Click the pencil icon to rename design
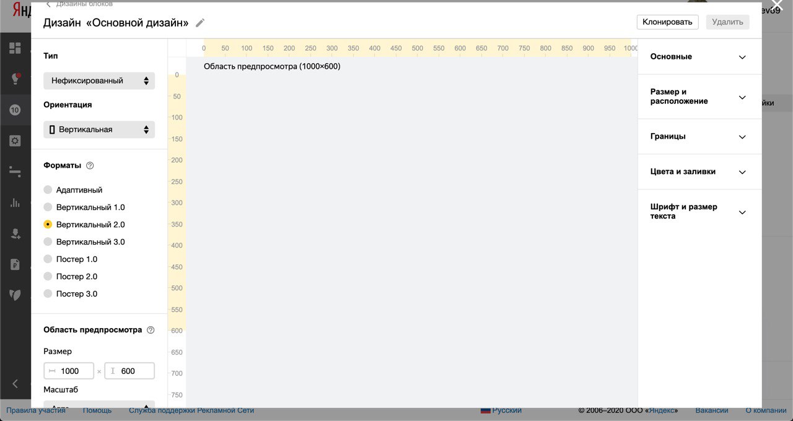Viewport: 793px width, 421px height. coord(199,23)
